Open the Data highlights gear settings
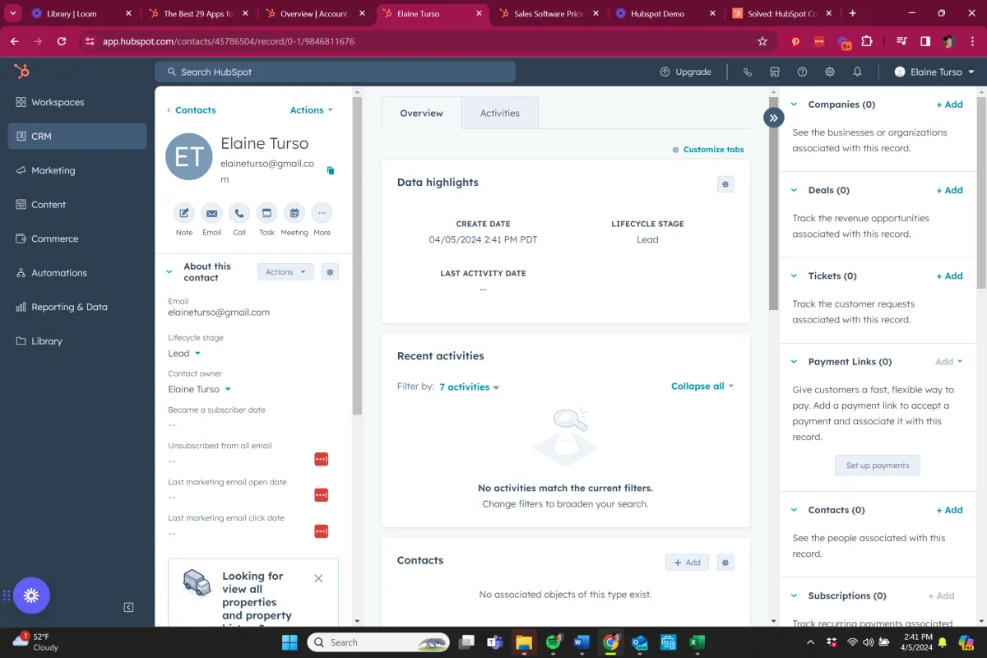987x658 pixels. [x=725, y=184]
